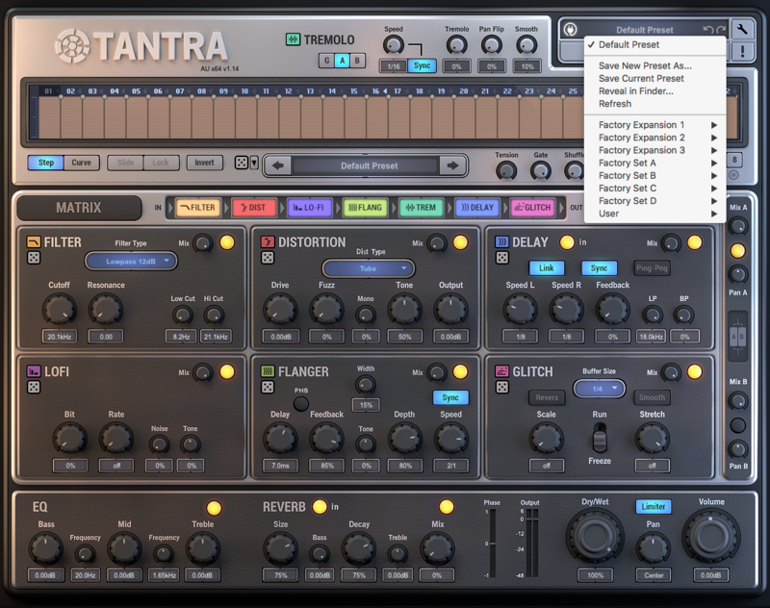The width and height of the screenshot is (770, 608).
Task: Open the Glitch Buffer Size dropdown
Action: [x=599, y=388]
